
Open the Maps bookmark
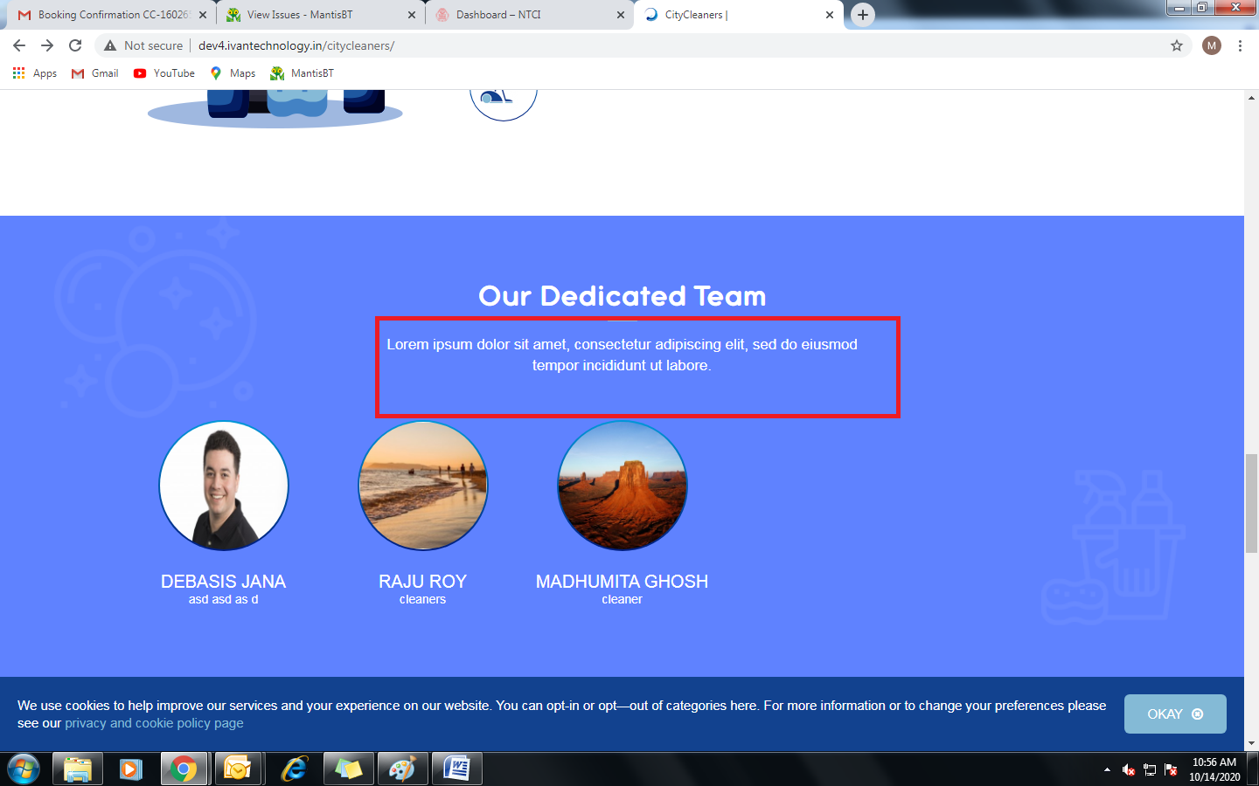point(233,73)
